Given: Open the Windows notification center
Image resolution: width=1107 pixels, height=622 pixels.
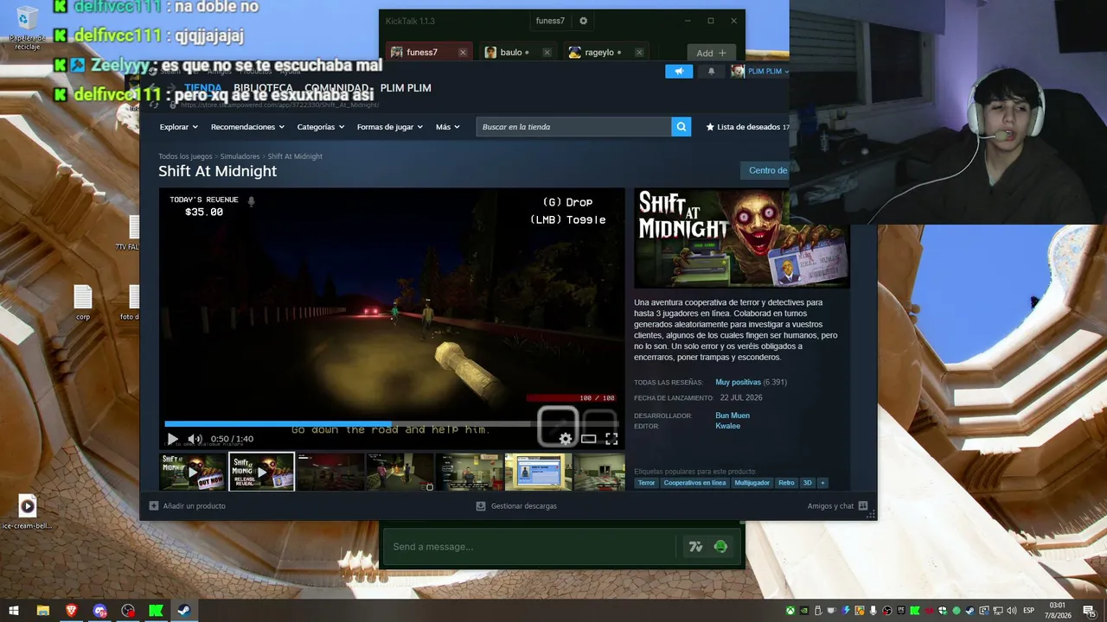Looking at the screenshot, I should [1089, 611].
